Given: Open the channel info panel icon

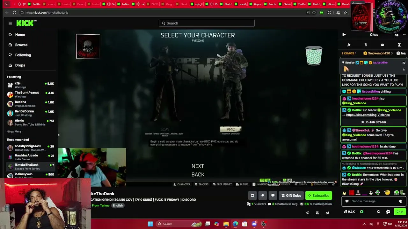Looking at the screenshot, I should coord(252,196).
